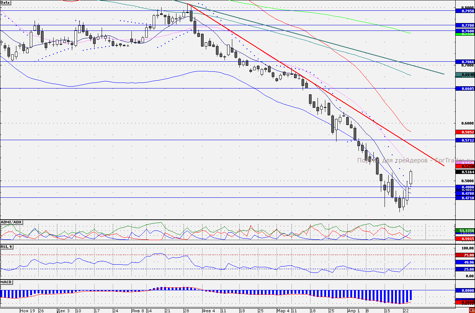Viewport: 475px width, 313px height.
Task: Click the 0.6605 price level tag
Action: point(465,88)
